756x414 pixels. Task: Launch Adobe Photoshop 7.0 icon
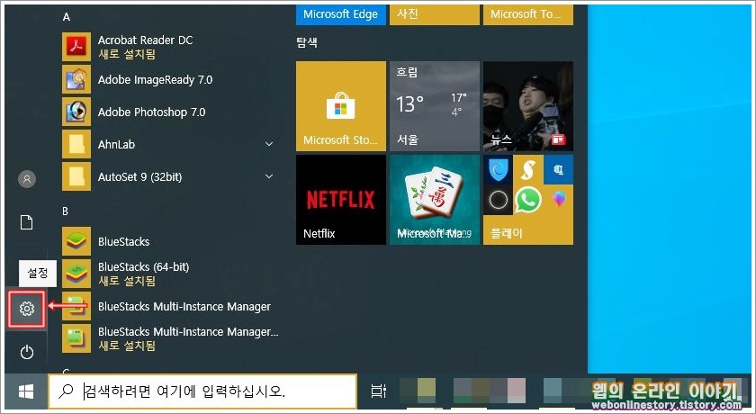pyautogui.click(x=76, y=112)
